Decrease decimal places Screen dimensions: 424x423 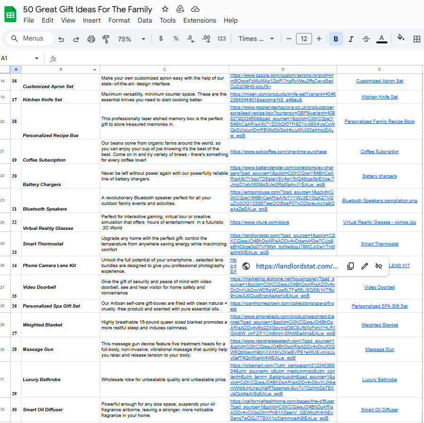click(x=191, y=39)
